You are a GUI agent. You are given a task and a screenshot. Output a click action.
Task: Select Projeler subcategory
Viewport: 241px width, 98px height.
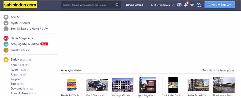click(16, 79)
